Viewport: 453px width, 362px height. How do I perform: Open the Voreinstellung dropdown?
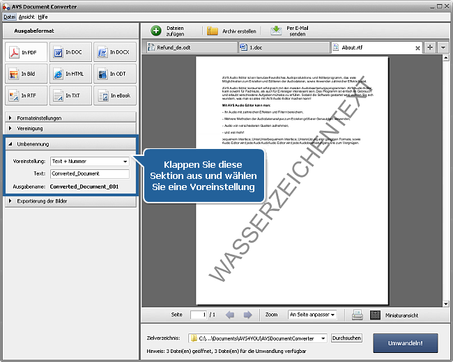coord(90,162)
